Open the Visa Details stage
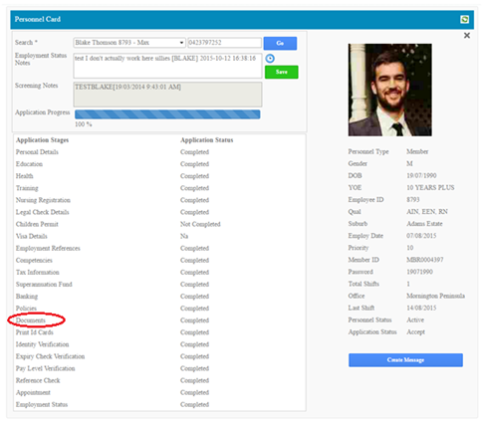Screen dimensions: 483x421 32,236
